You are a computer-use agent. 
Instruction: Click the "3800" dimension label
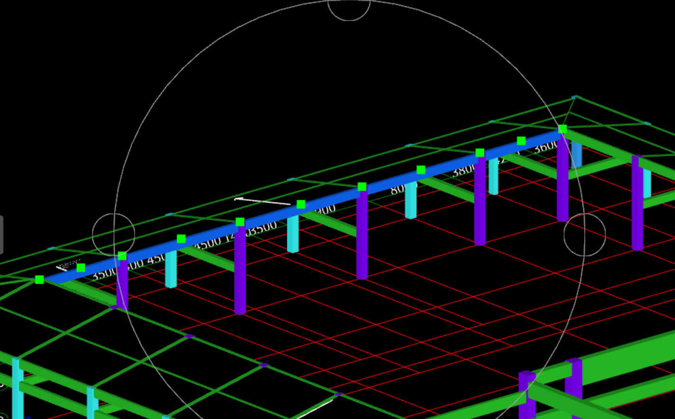464,170
